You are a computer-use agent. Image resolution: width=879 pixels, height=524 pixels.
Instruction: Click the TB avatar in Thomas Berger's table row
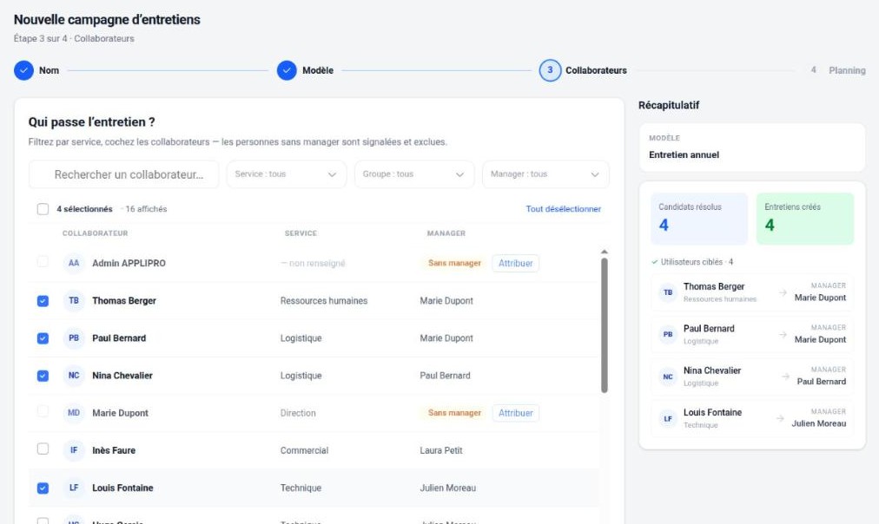pos(74,301)
